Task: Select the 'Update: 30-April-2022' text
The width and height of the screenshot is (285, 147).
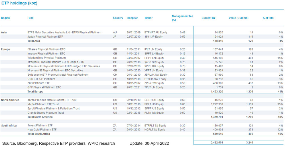Action: pyautogui.click(x=149, y=143)
